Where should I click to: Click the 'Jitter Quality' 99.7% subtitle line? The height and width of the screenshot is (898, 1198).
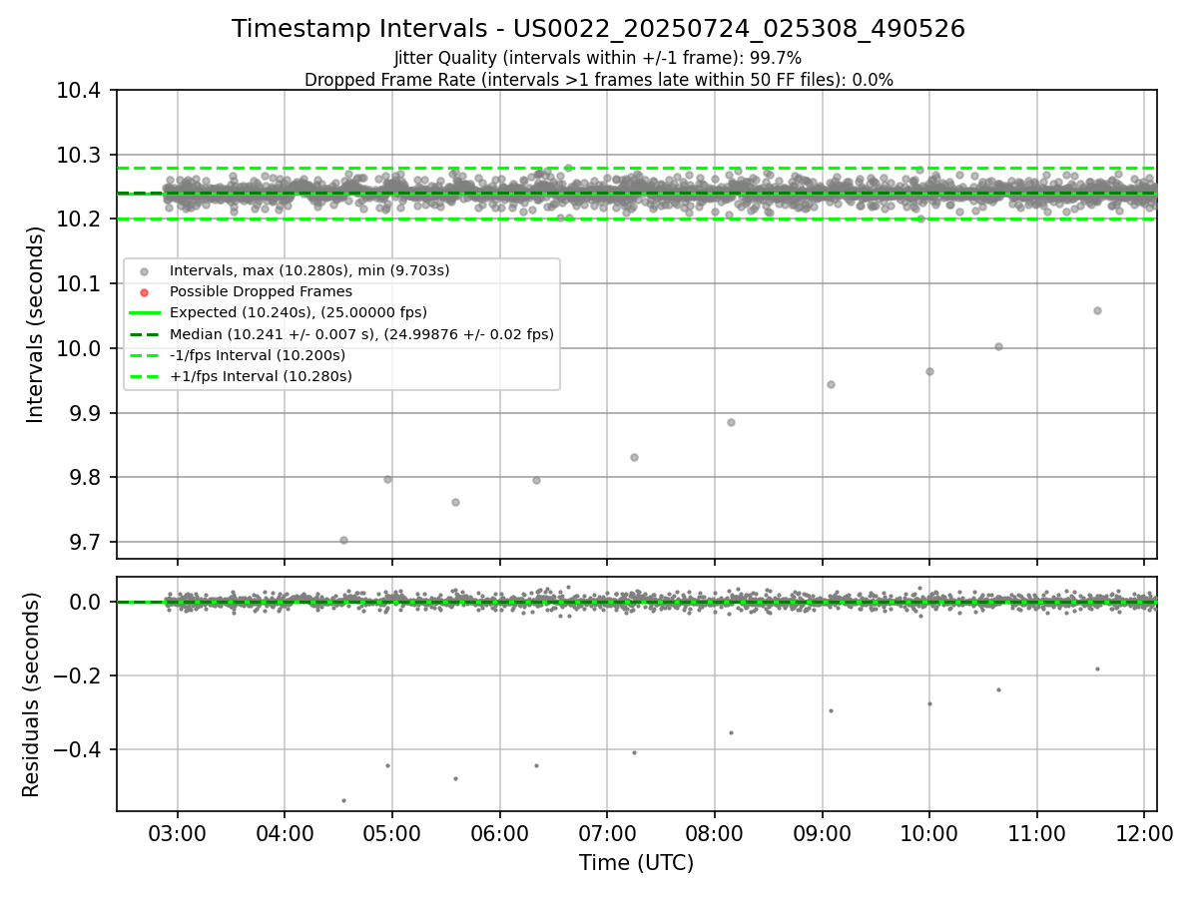click(598, 58)
